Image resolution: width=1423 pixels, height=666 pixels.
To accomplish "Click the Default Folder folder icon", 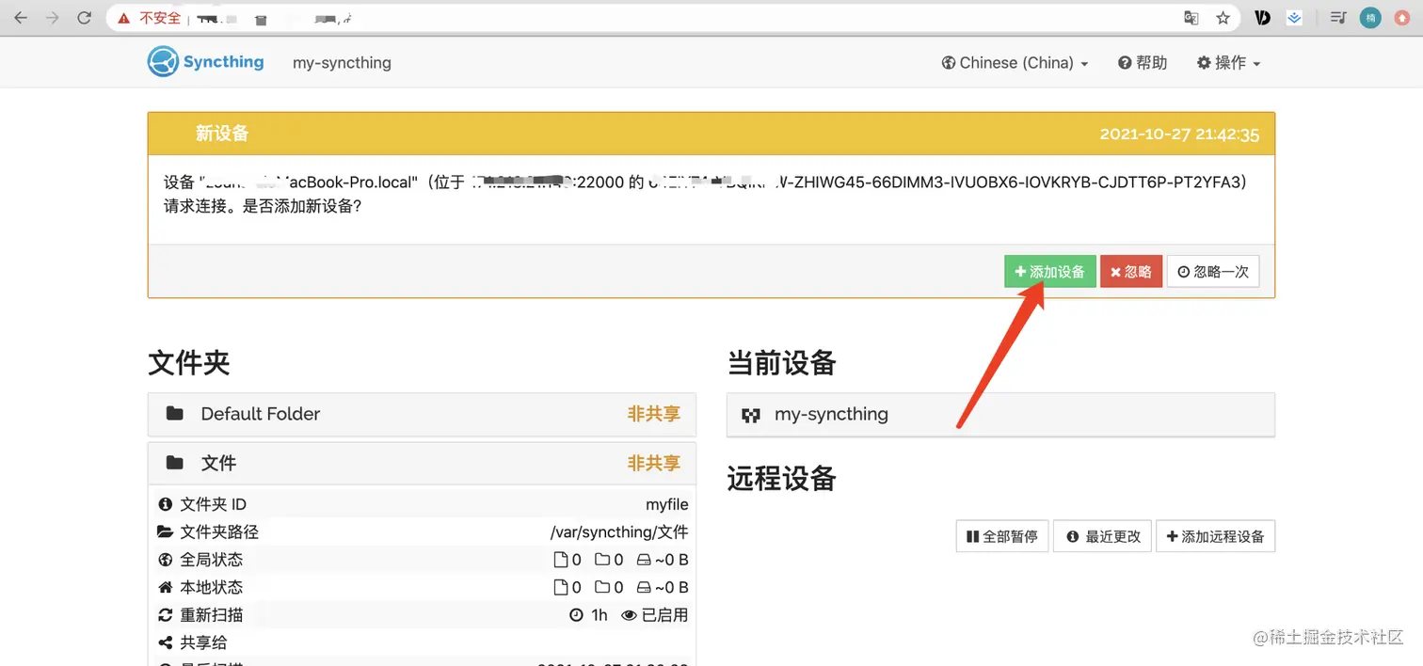I will (x=174, y=414).
